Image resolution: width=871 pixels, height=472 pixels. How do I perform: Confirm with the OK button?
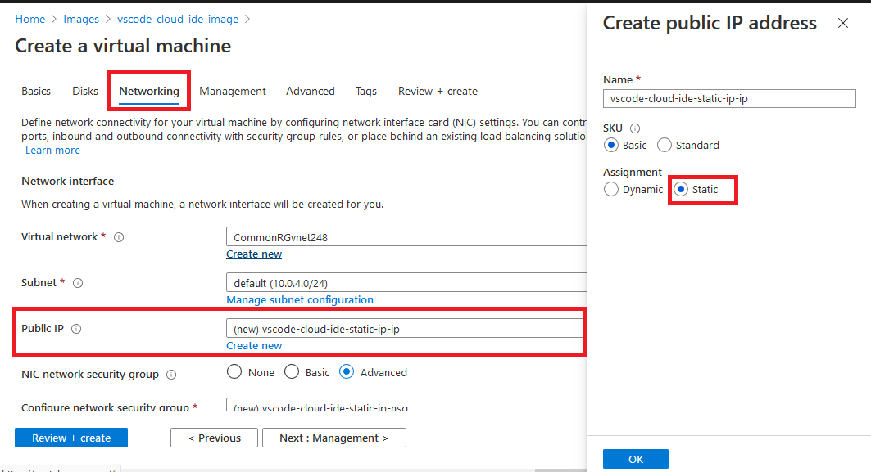(636, 459)
